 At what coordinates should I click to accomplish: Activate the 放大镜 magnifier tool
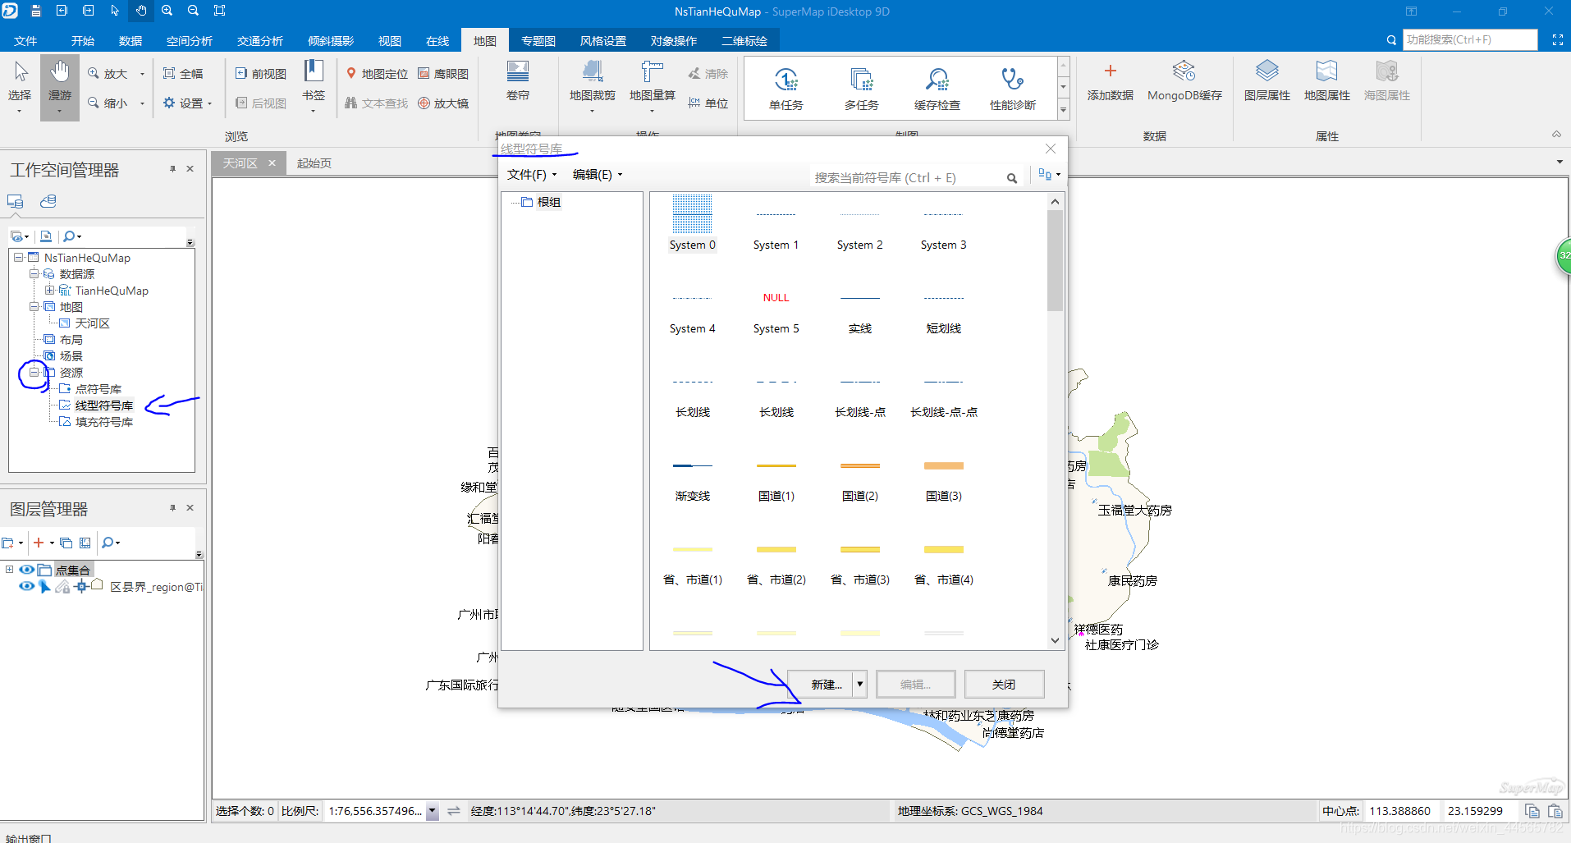tap(443, 103)
